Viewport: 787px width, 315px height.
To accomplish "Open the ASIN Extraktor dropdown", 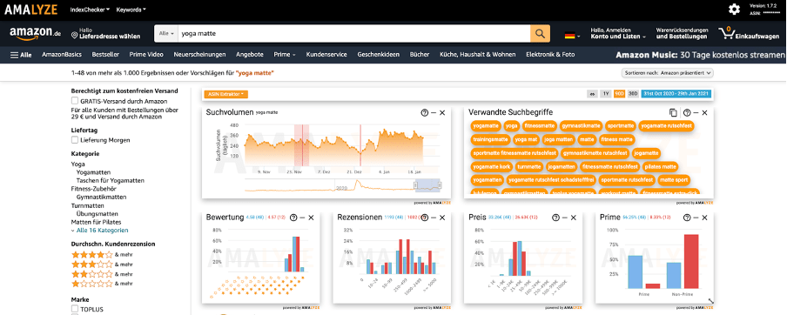I will coord(225,94).
